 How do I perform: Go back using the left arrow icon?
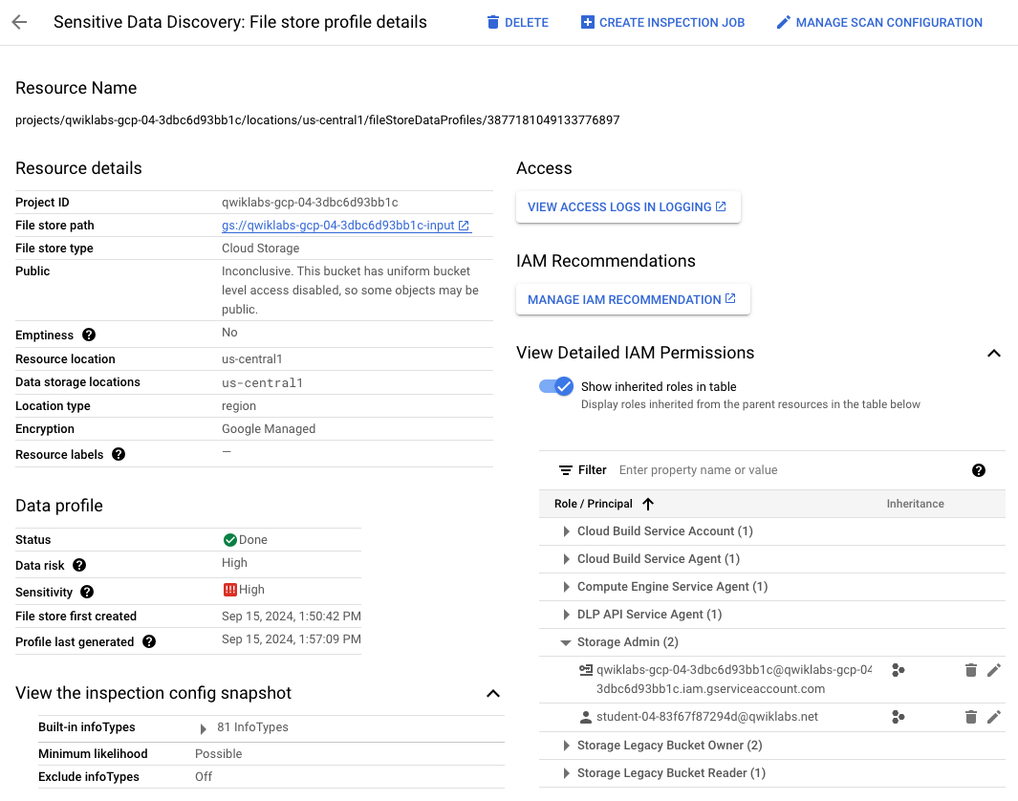click(19, 22)
